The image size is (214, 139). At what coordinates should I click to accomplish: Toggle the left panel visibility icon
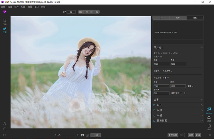point(5,135)
